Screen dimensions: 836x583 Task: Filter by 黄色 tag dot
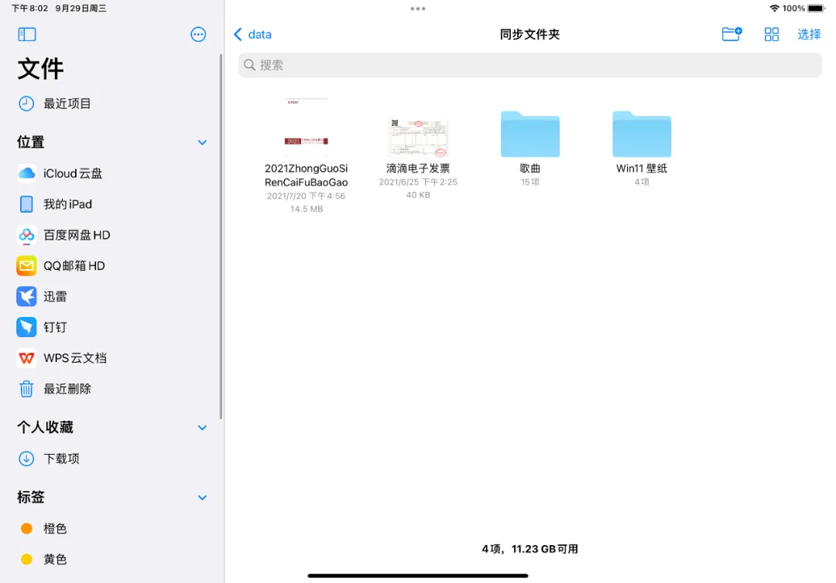tap(26, 559)
